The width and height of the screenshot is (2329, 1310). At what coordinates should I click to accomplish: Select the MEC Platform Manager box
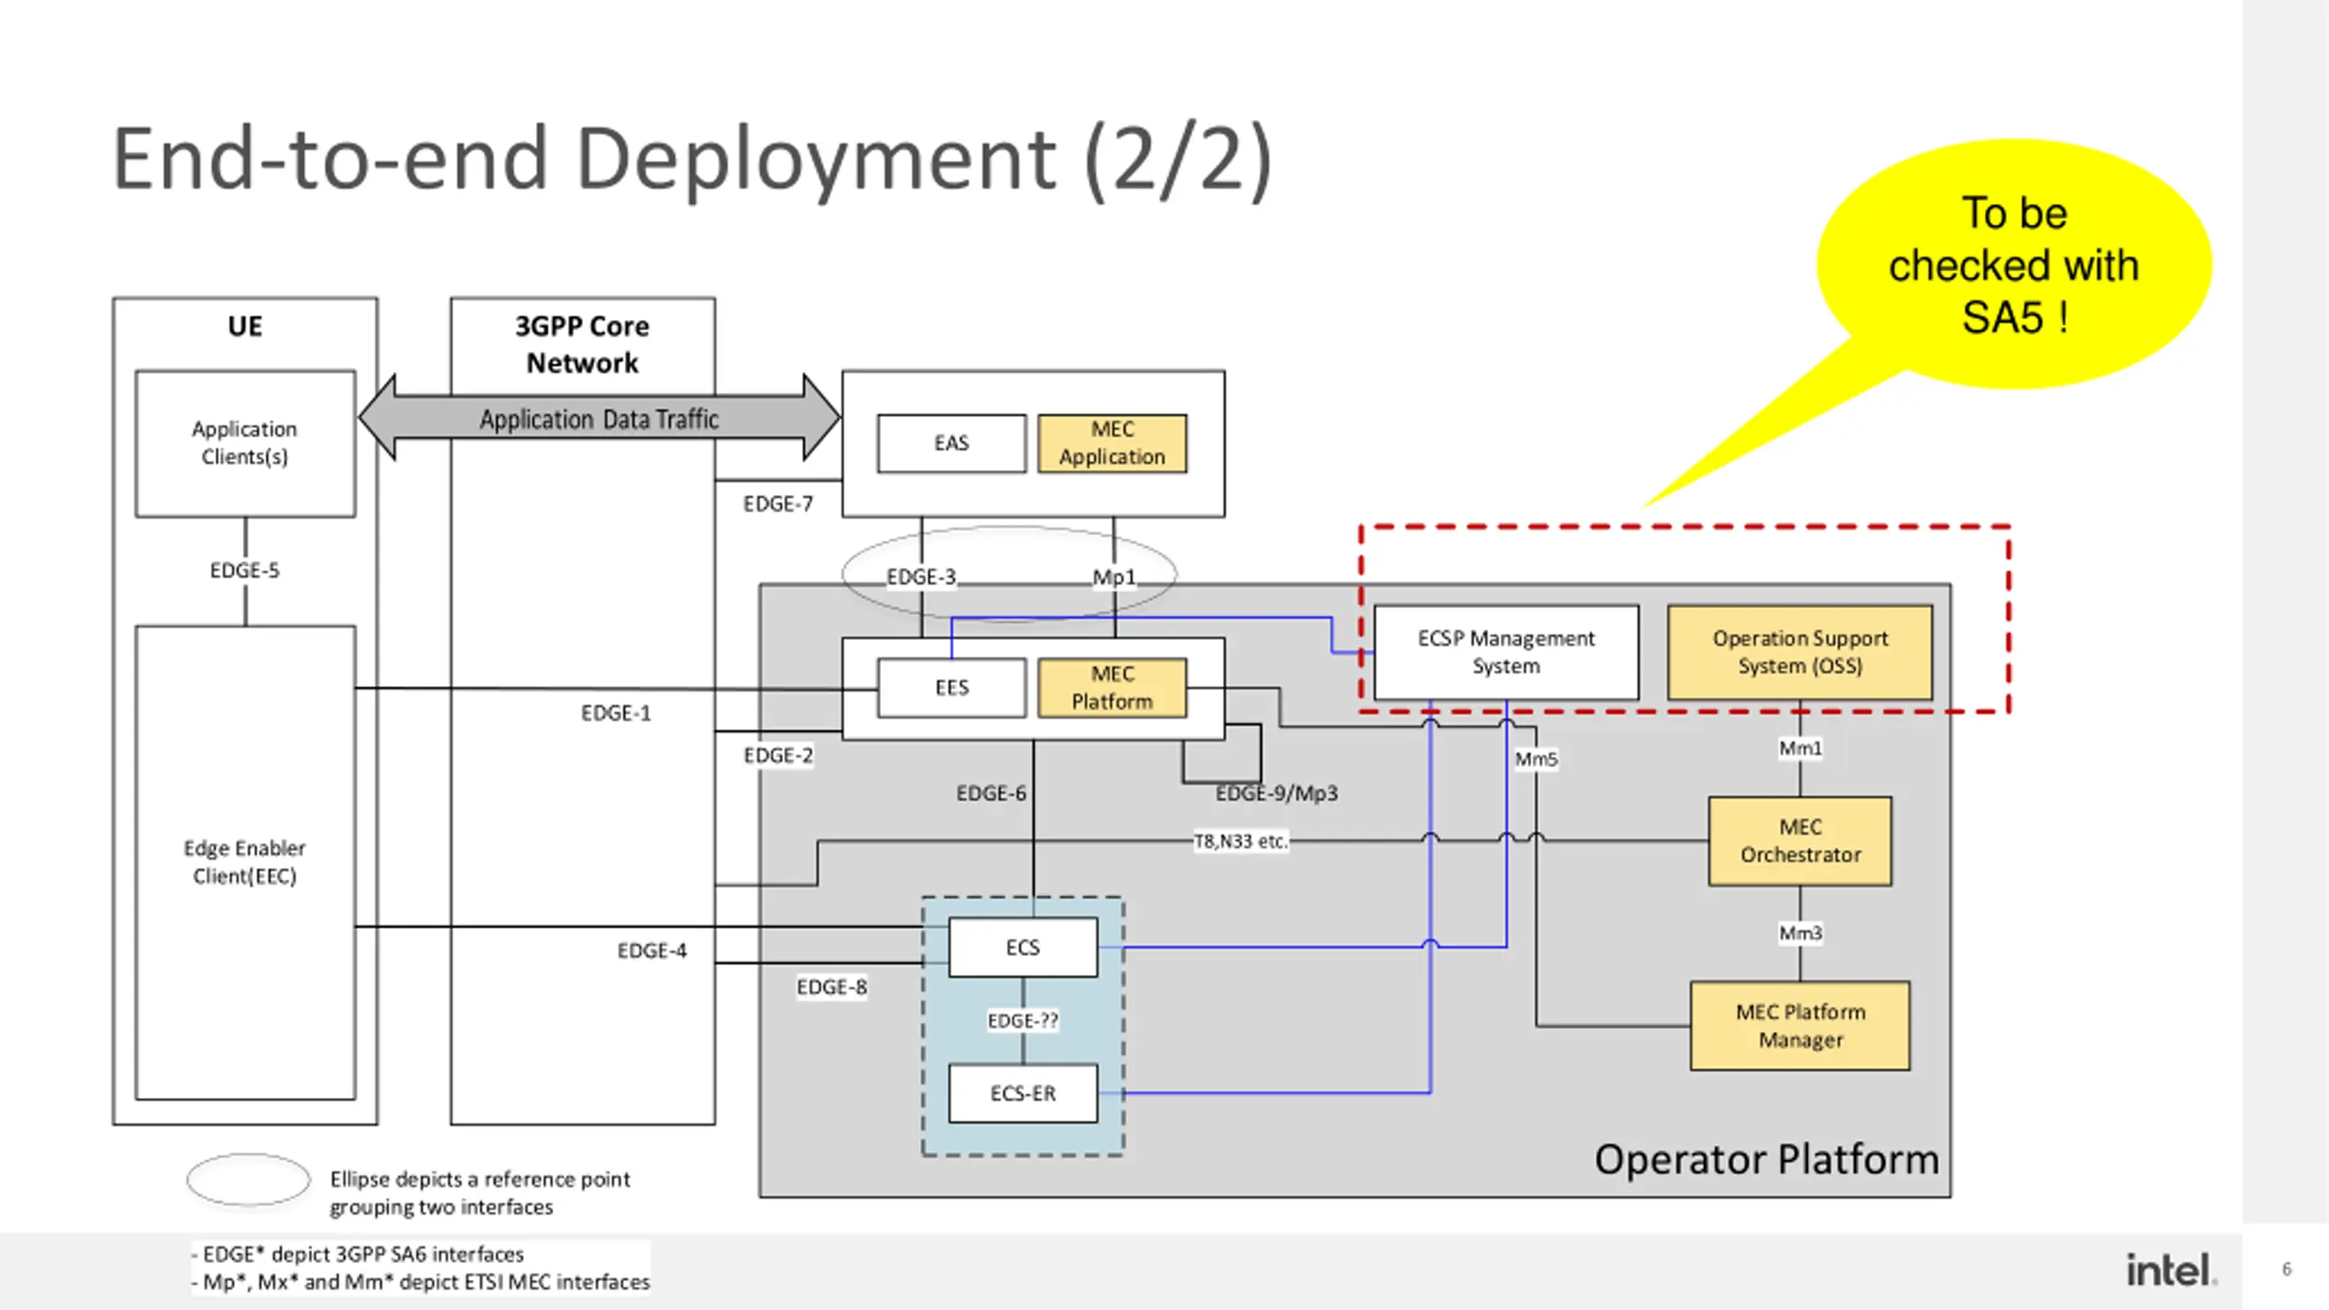click(1800, 1025)
